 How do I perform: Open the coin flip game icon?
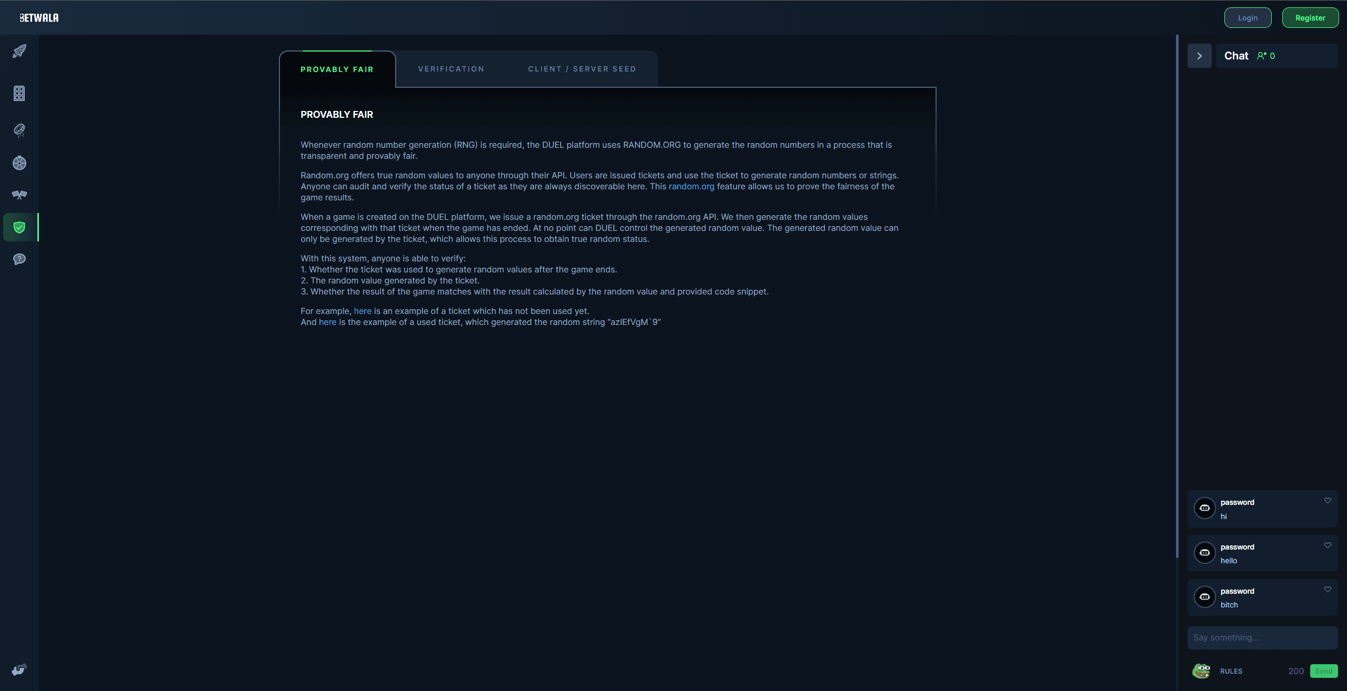pyautogui.click(x=19, y=130)
